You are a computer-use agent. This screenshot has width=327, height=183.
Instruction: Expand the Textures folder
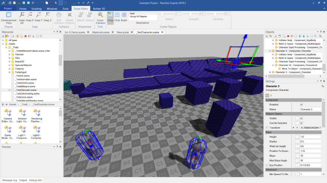[10, 69]
